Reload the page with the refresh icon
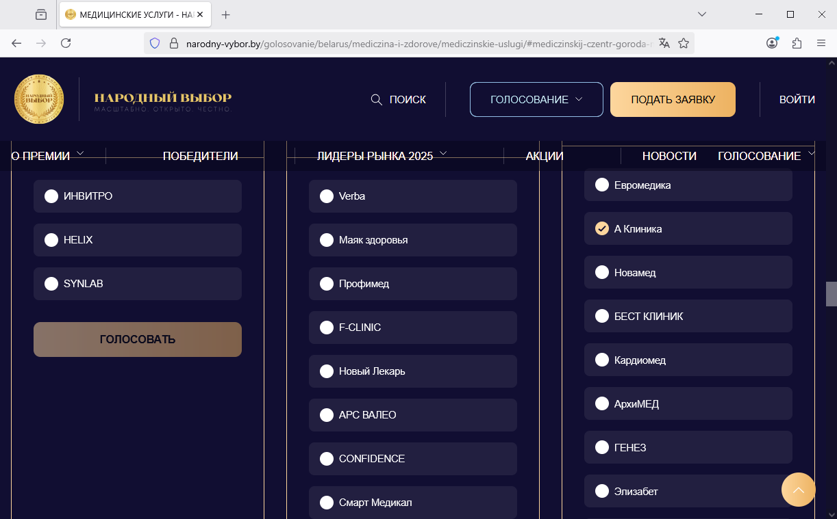Viewport: 837px width, 519px height. (66, 43)
